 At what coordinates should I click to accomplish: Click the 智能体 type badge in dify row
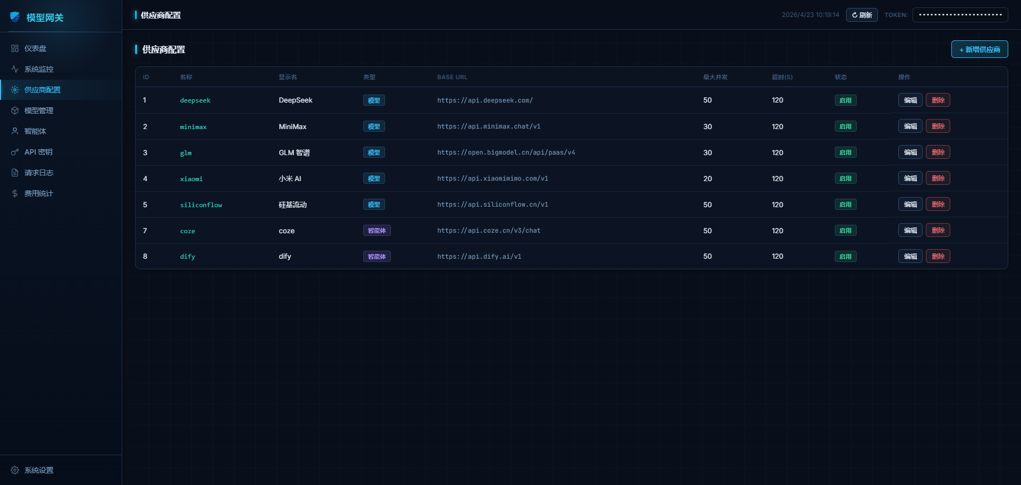pyautogui.click(x=376, y=257)
